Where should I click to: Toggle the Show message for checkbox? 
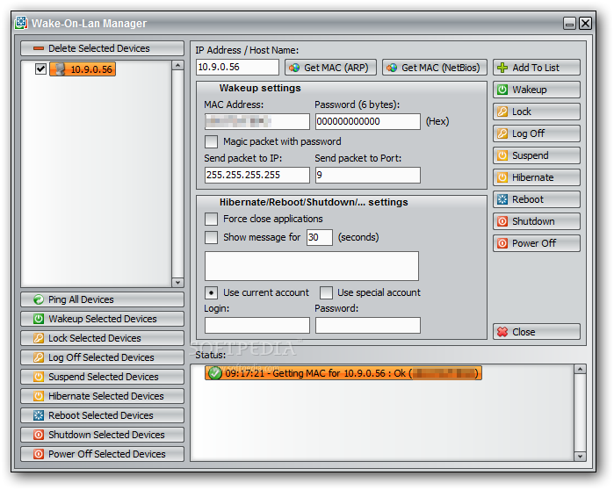pos(211,237)
